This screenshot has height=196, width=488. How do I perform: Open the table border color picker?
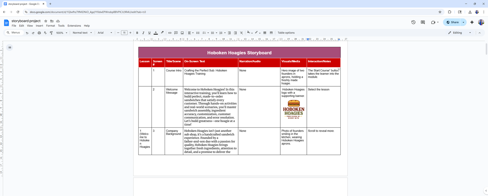258,33
